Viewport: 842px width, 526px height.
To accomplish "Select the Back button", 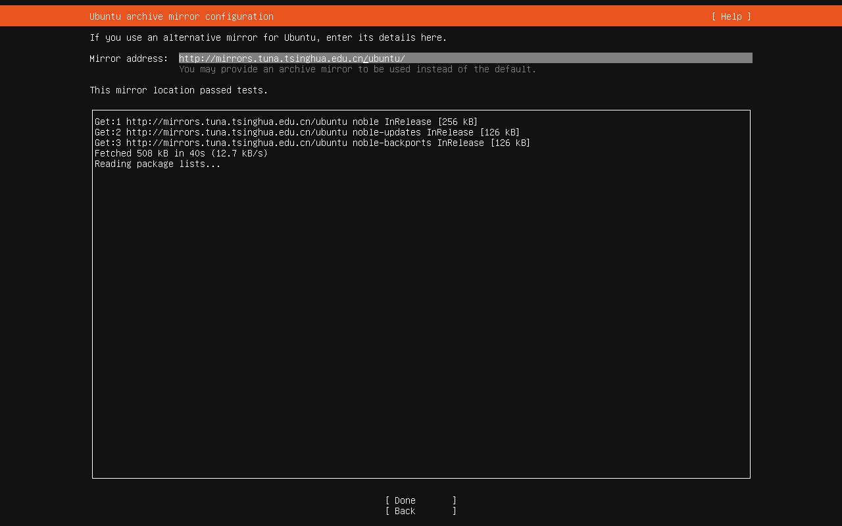I will pyautogui.click(x=421, y=511).
